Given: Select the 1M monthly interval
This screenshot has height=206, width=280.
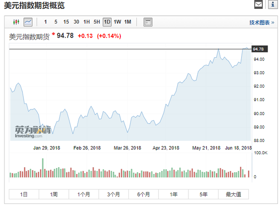Looking at the screenshot, I should [128, 22].
